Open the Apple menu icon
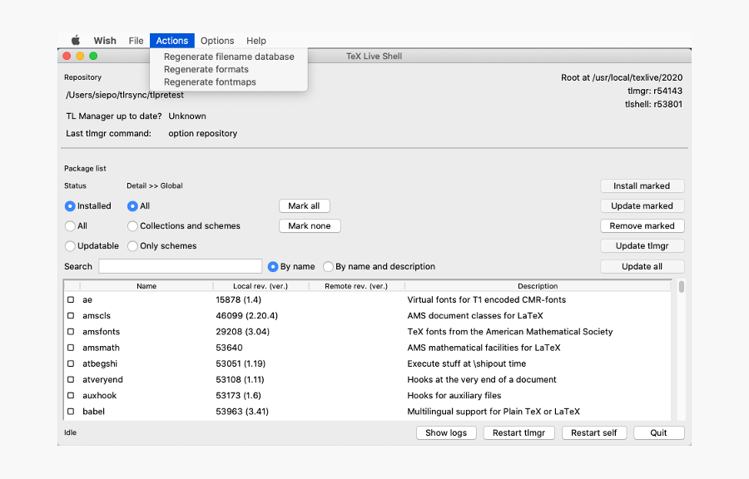 (76, 41)
